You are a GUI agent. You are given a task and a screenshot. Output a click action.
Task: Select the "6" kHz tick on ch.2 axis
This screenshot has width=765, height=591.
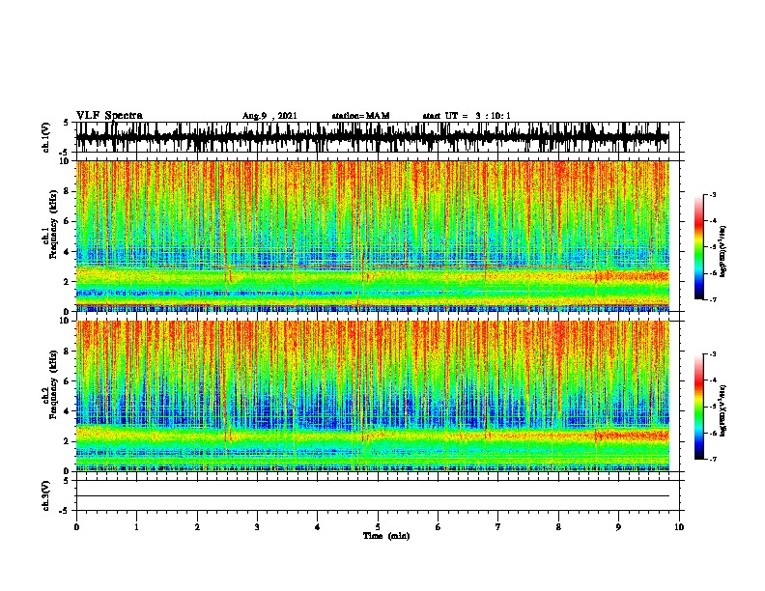67,381
